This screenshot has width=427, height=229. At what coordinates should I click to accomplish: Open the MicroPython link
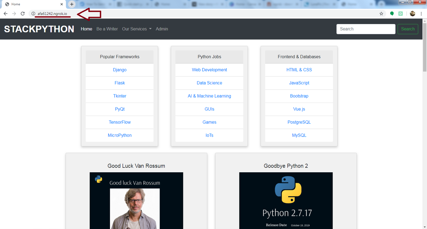pyautogui.click(x=120, y=135)
